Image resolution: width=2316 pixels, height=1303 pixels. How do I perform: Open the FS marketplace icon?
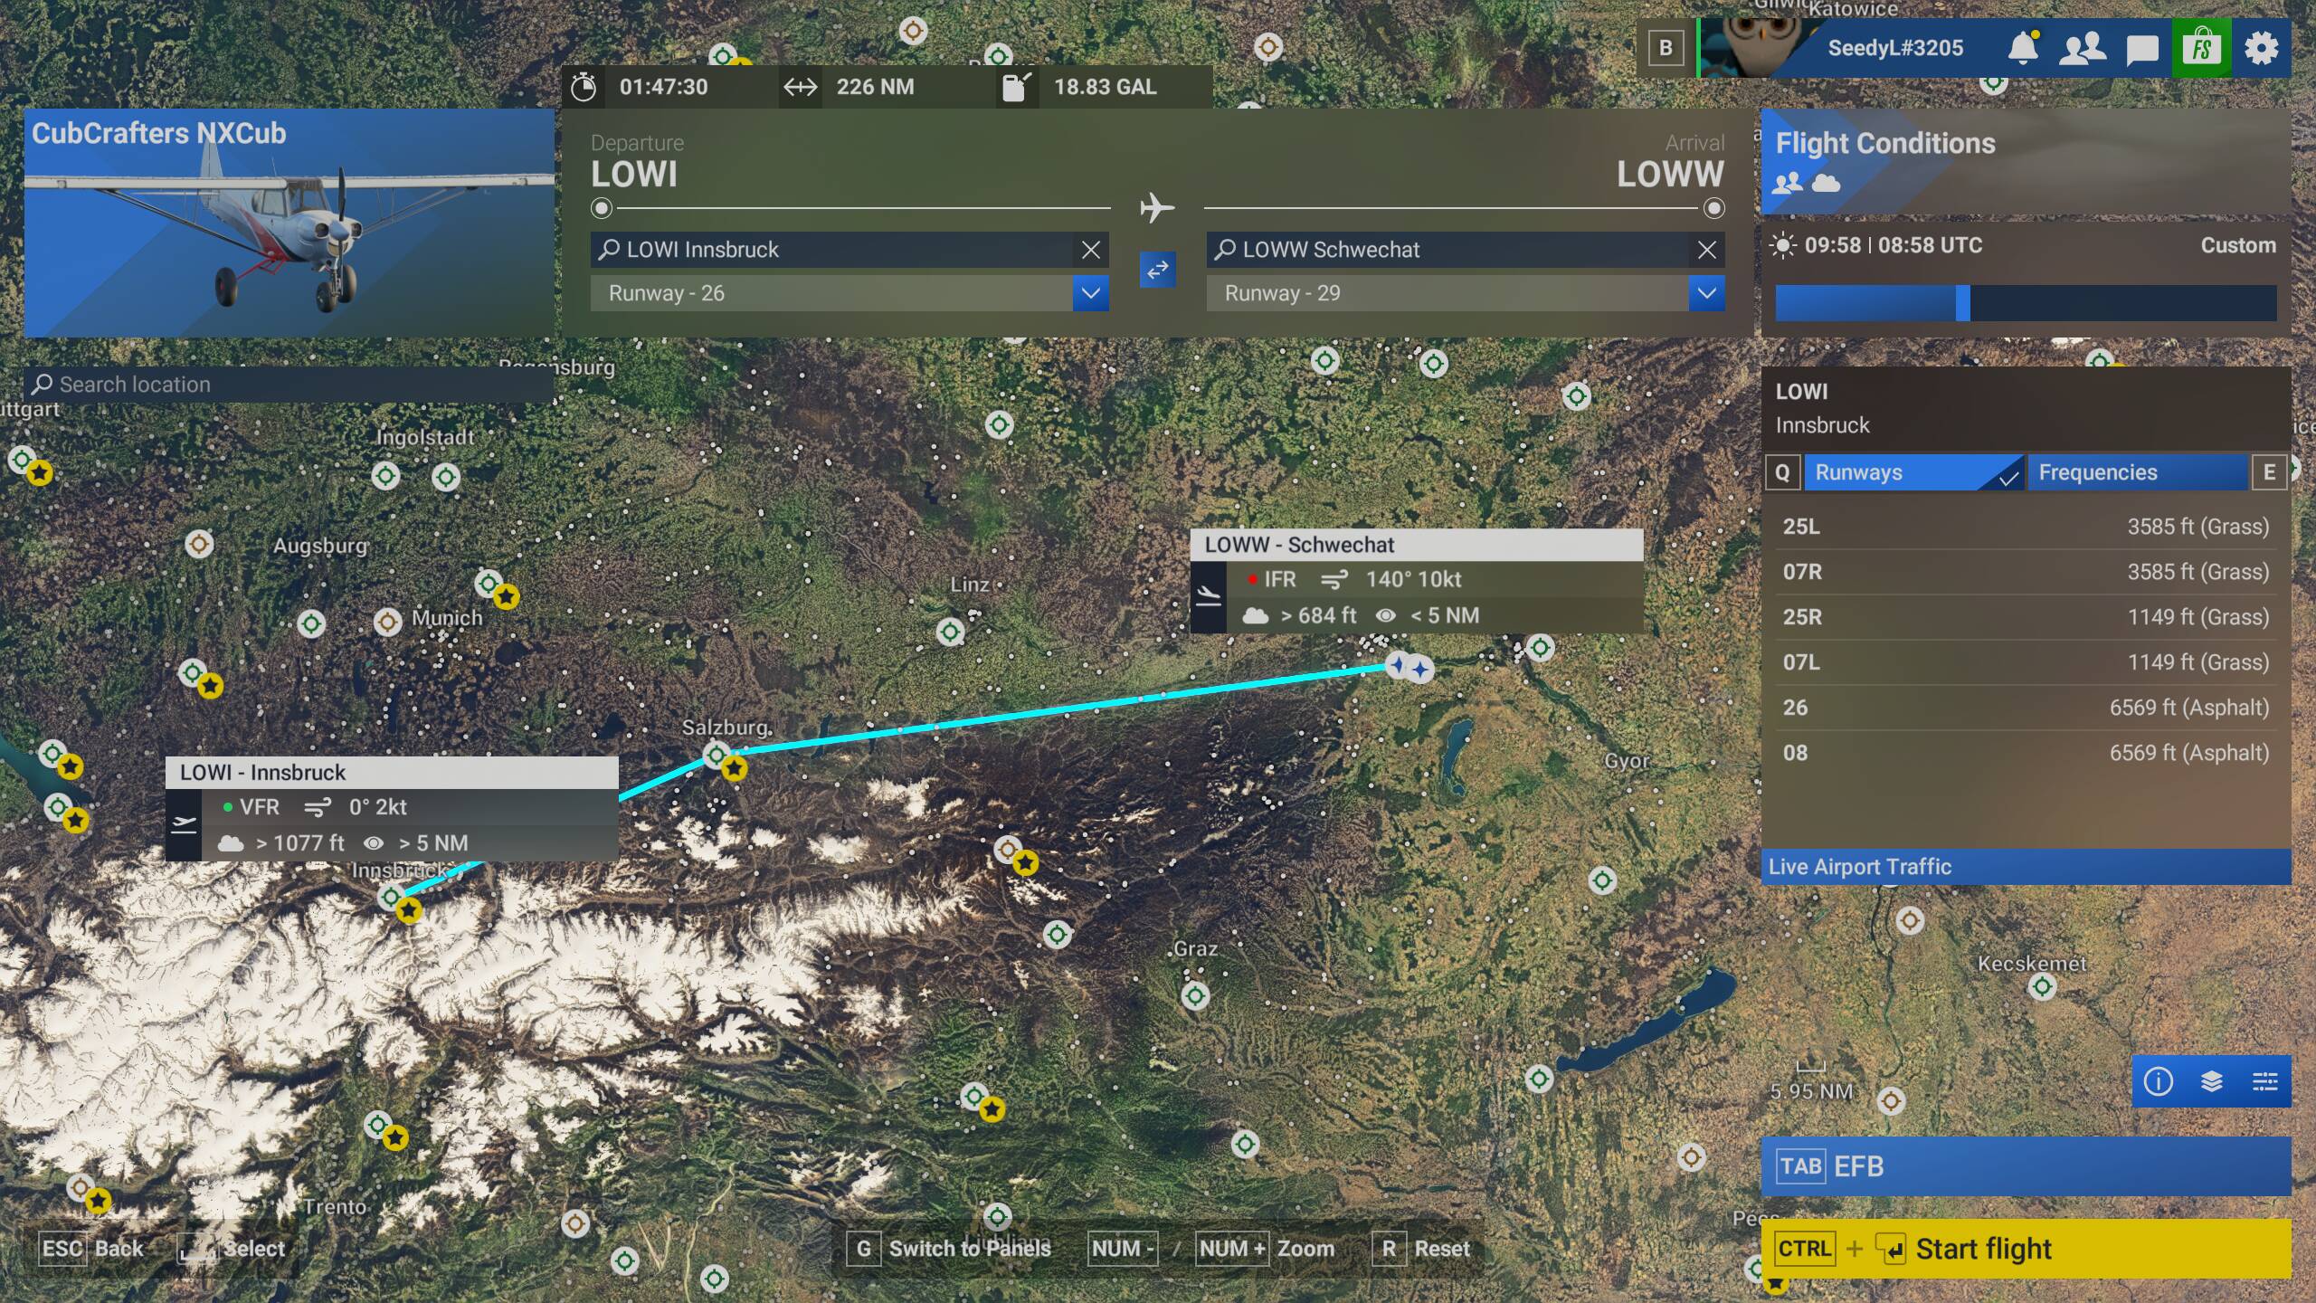(2201, 48)
